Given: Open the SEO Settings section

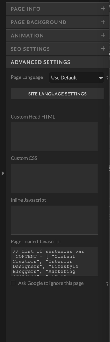Looking at the screenshot, I should (x=51, y=49).
